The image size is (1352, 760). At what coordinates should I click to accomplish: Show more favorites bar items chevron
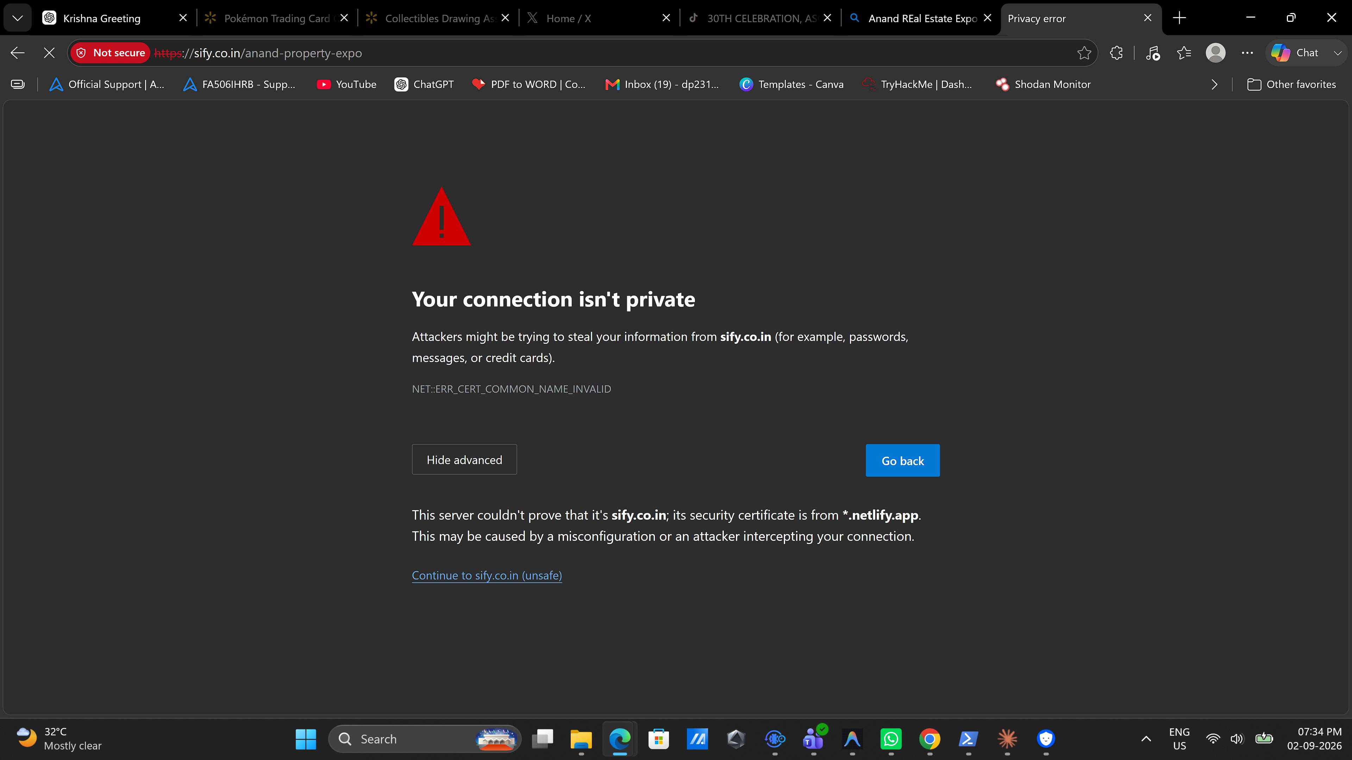tap(1214, 84)
